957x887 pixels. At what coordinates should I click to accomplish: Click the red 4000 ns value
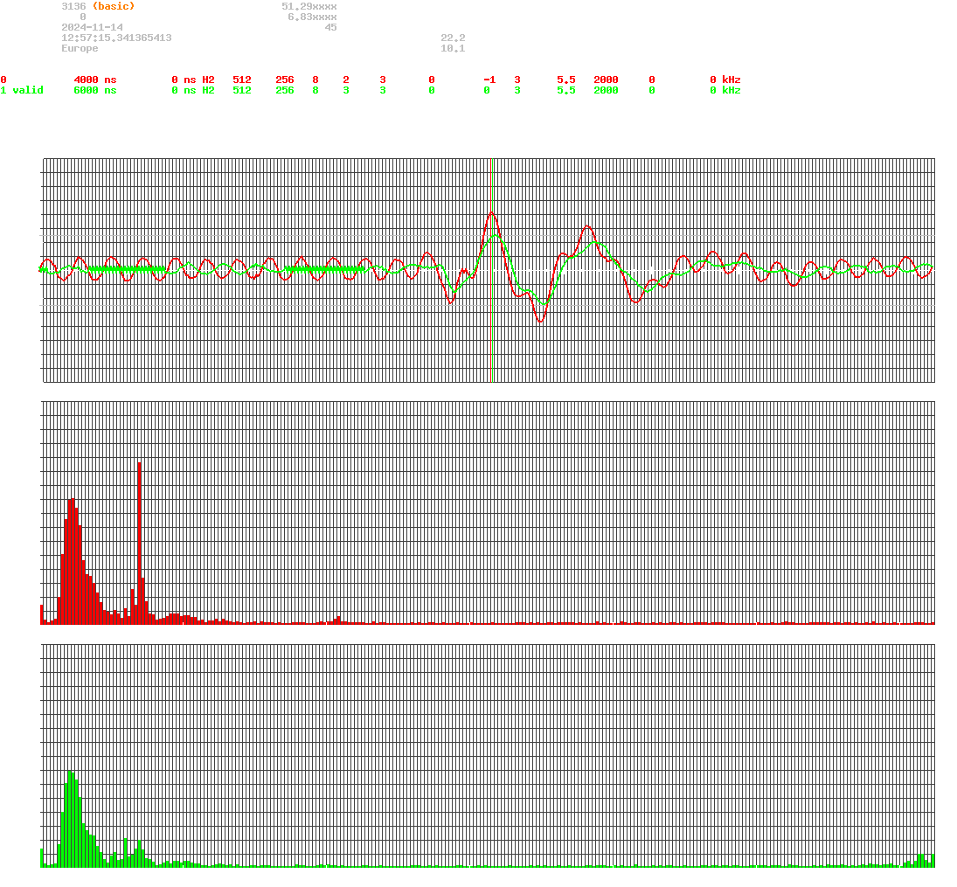tap(95, 80)
